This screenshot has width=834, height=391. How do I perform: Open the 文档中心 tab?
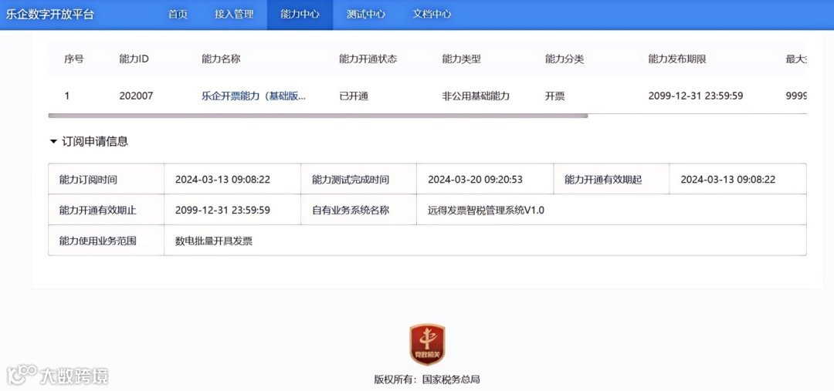[x=432, y=15]
